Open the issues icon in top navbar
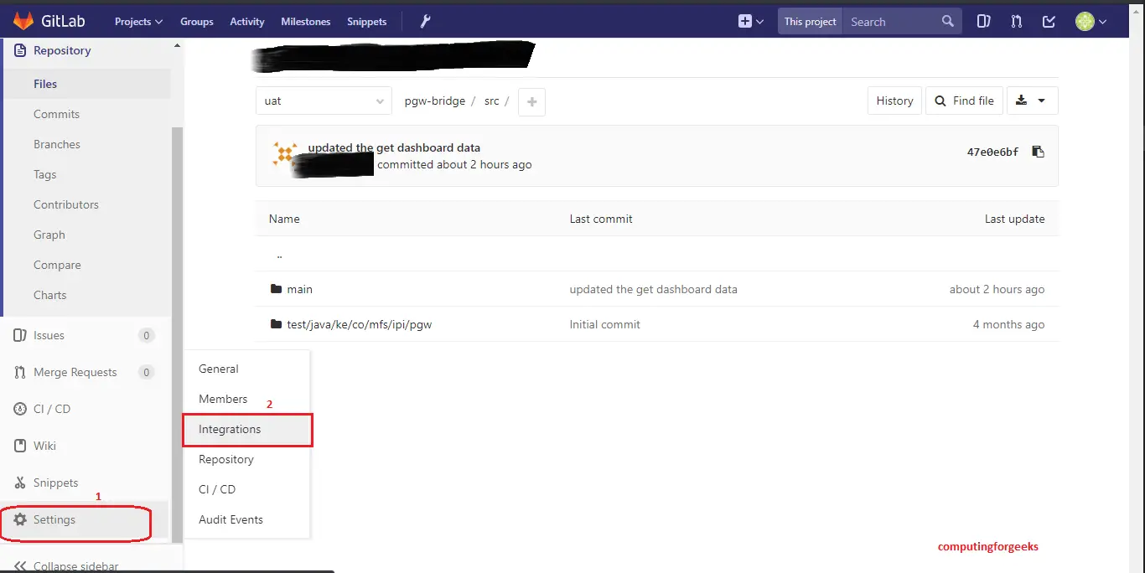The image size is (1145, 573). pos(985,21)
